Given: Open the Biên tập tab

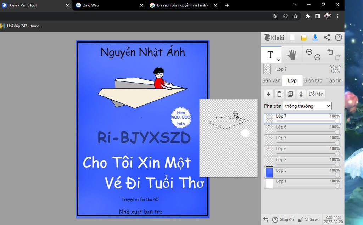Looking at the screenshot, I should click(313, 80).
